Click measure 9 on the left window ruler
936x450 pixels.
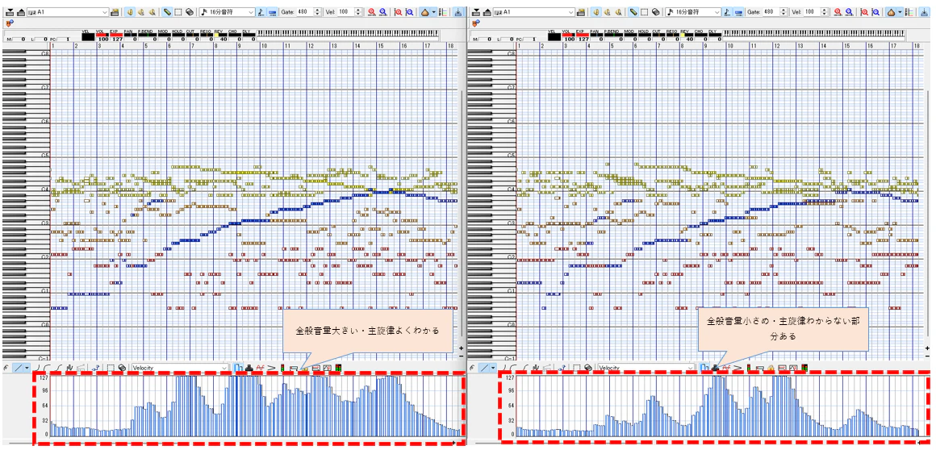[240, 45]
